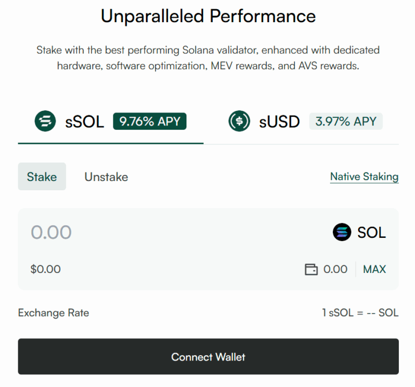
Task: Click the sSOL token logo icon
Action: (x=45, y=121)
